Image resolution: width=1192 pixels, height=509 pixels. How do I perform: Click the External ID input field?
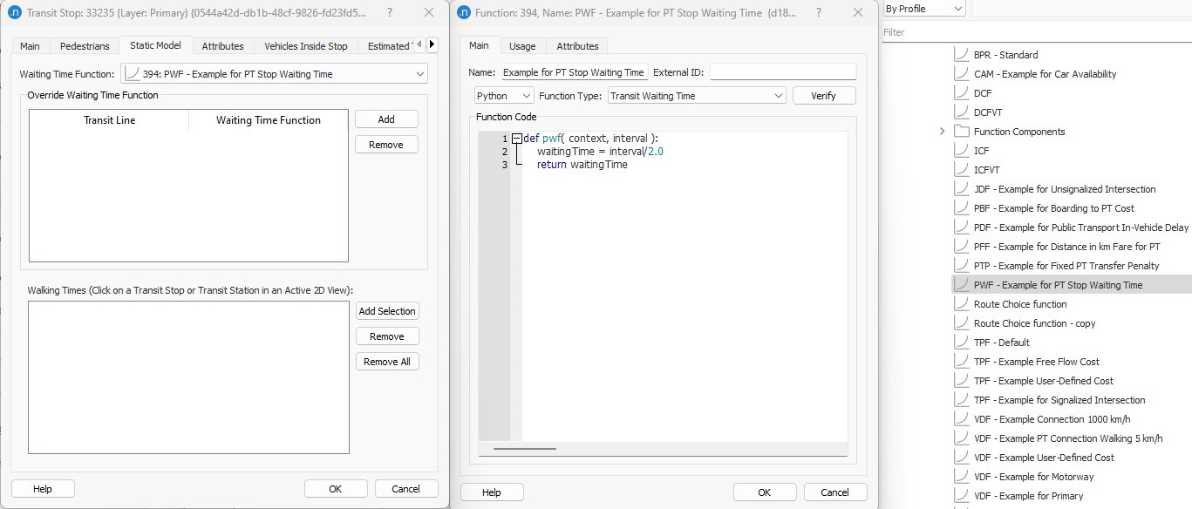(782, 72)
